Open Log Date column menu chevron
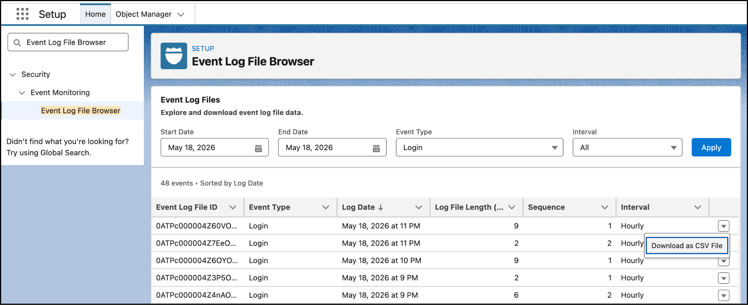 pyautogui.click(x=419, y=207)
